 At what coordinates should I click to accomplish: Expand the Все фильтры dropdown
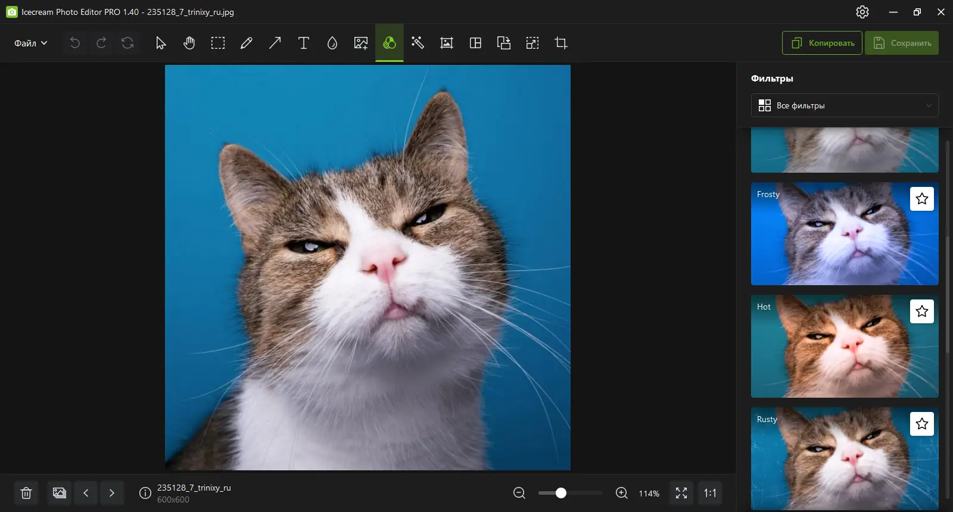click(845, 105)
